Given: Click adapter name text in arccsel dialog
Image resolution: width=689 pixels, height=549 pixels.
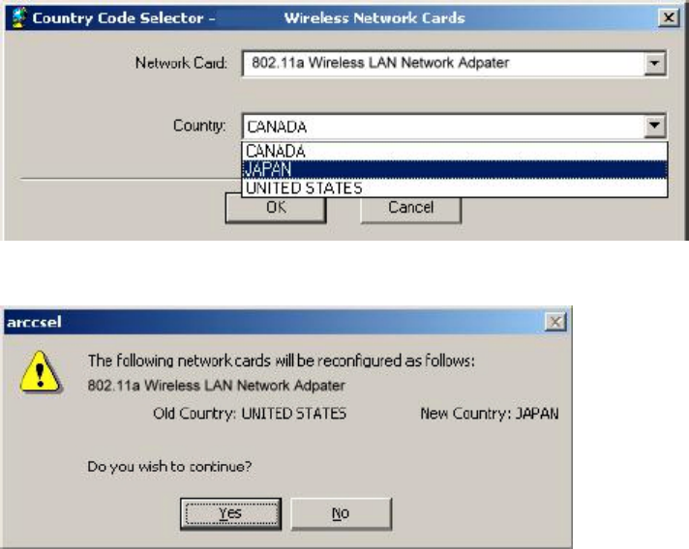Looking at the screenshot, I should (216, 386).
